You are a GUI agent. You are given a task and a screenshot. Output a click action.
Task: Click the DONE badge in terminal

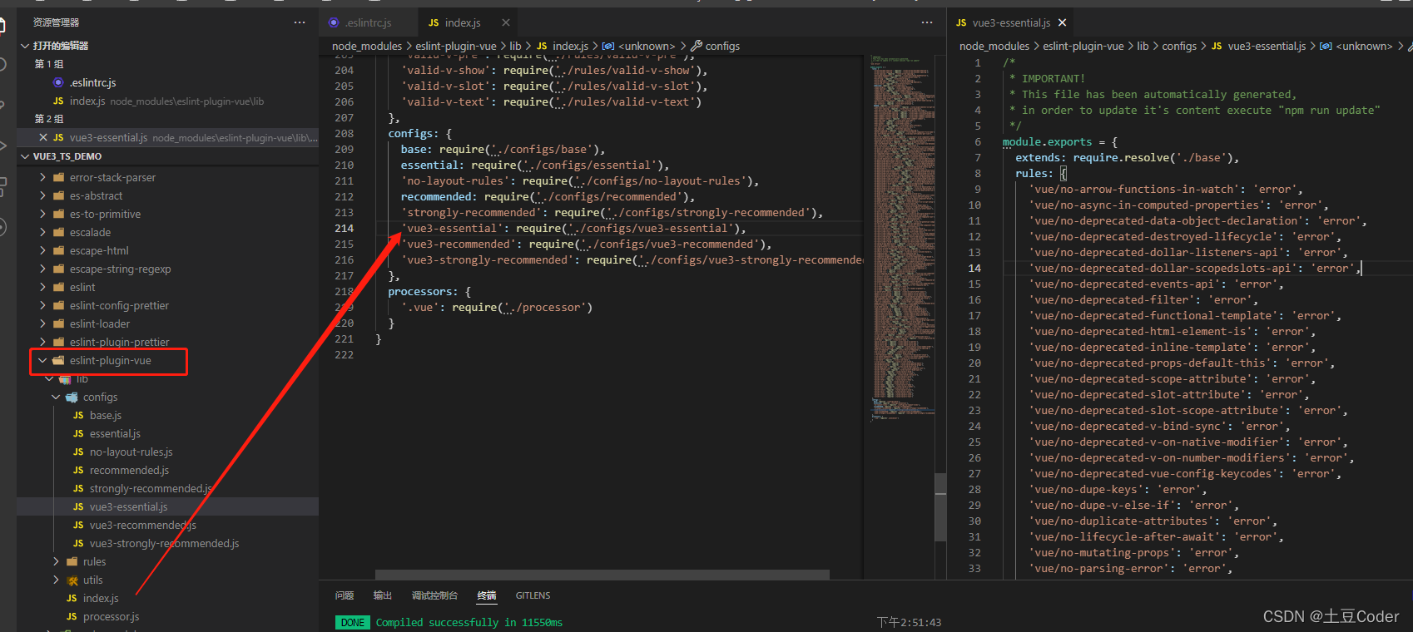[x=353, y=622]
